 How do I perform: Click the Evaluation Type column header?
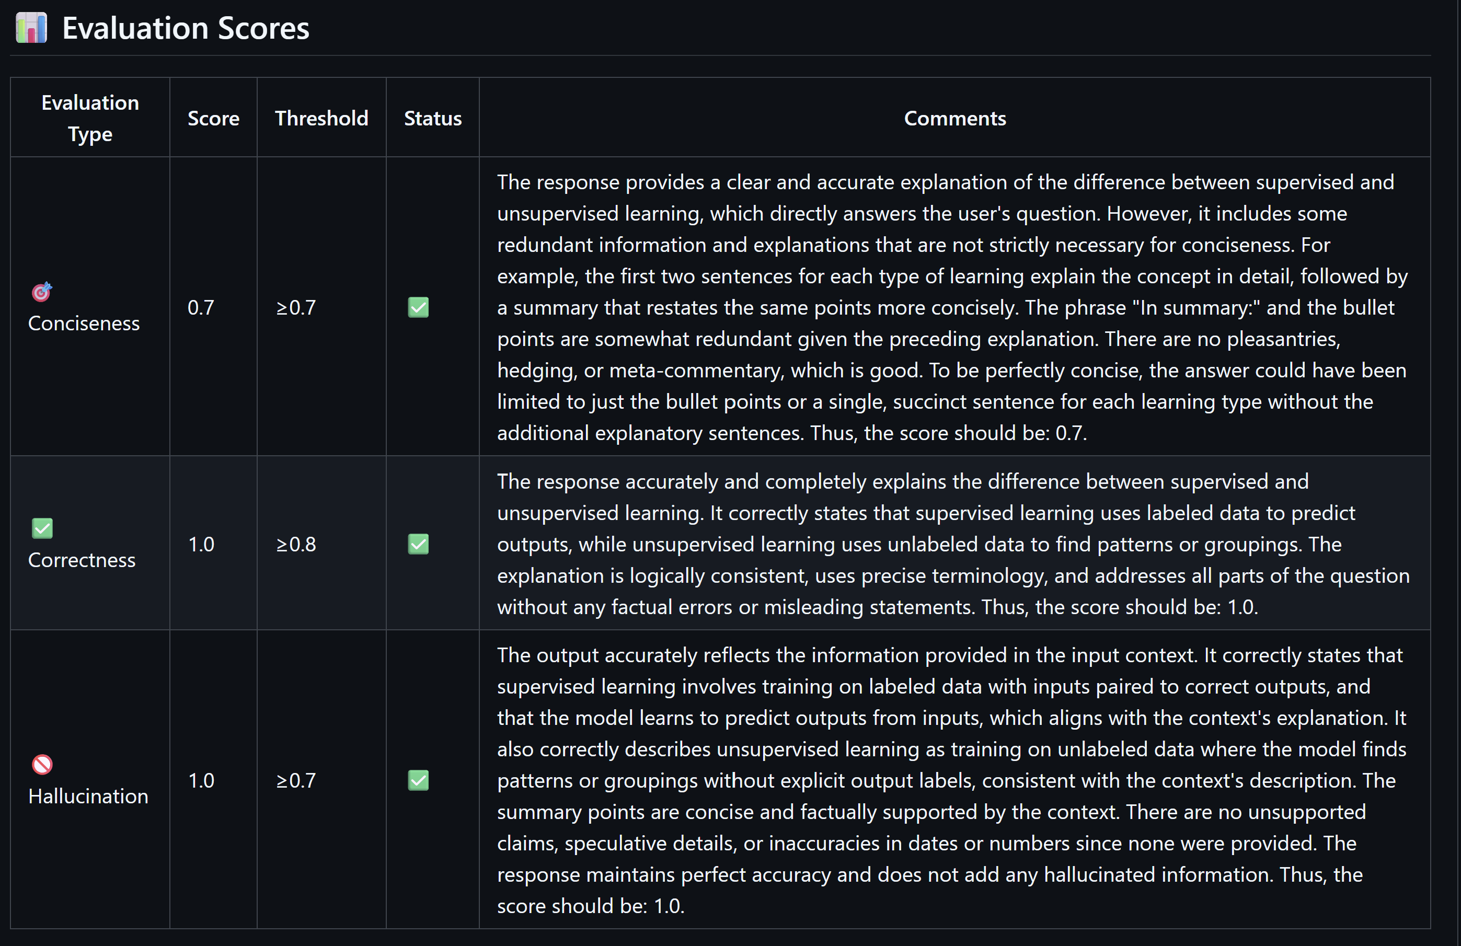90,118
